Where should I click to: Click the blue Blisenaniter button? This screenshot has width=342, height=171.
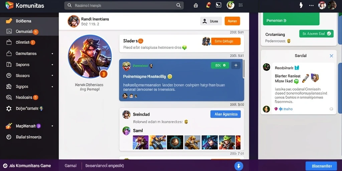(322, 166)
